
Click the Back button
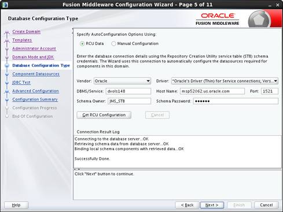tap(187, 205)
